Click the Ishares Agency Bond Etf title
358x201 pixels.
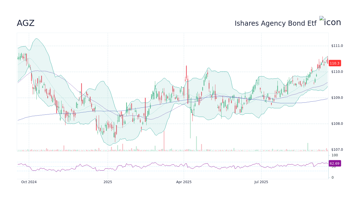pos(275,23)
